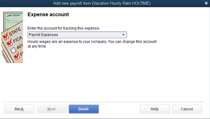Click the 'Enter the account for tracking' label
This screenshot has width=210, height=119.
64,28
